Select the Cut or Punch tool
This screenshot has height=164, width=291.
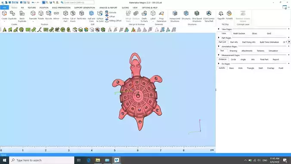73,16
